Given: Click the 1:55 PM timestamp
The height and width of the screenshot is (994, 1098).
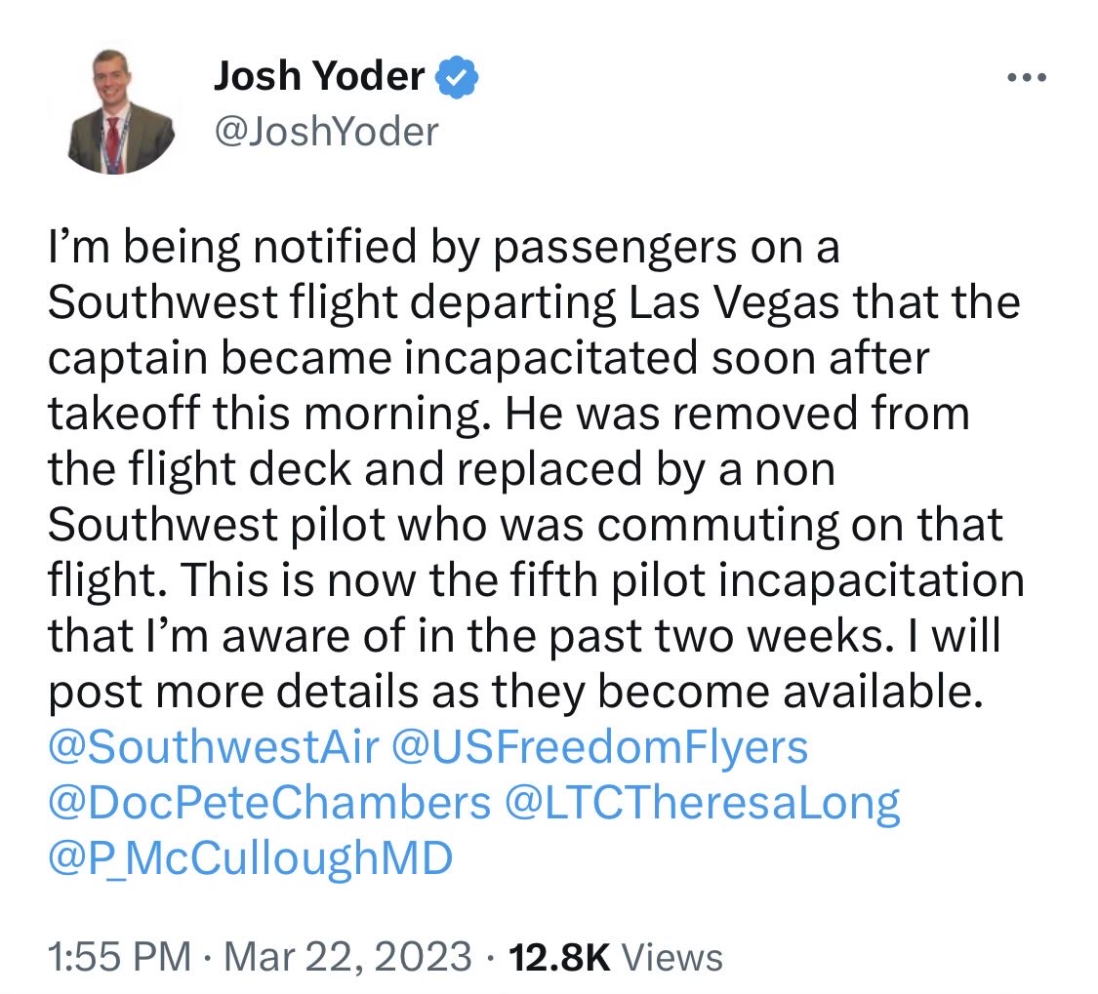Looking at the screenshot, I should (x=119, y=956).
